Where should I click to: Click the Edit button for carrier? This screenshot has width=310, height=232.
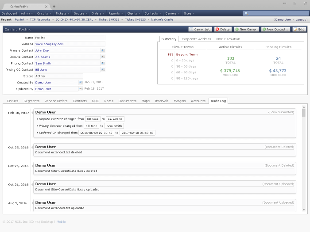299,29
